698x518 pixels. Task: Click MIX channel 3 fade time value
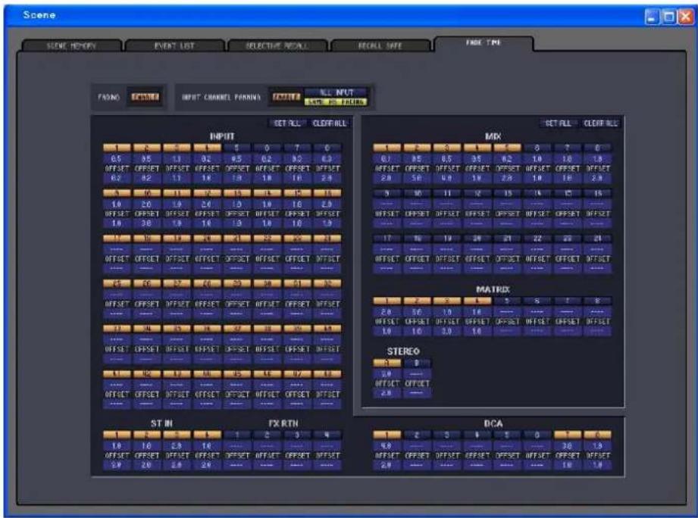pos(447,158)
